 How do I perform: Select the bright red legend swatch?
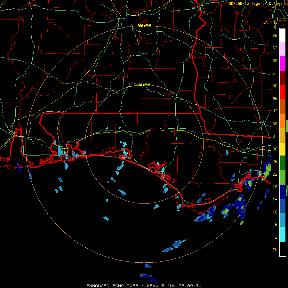click(283, 92)
